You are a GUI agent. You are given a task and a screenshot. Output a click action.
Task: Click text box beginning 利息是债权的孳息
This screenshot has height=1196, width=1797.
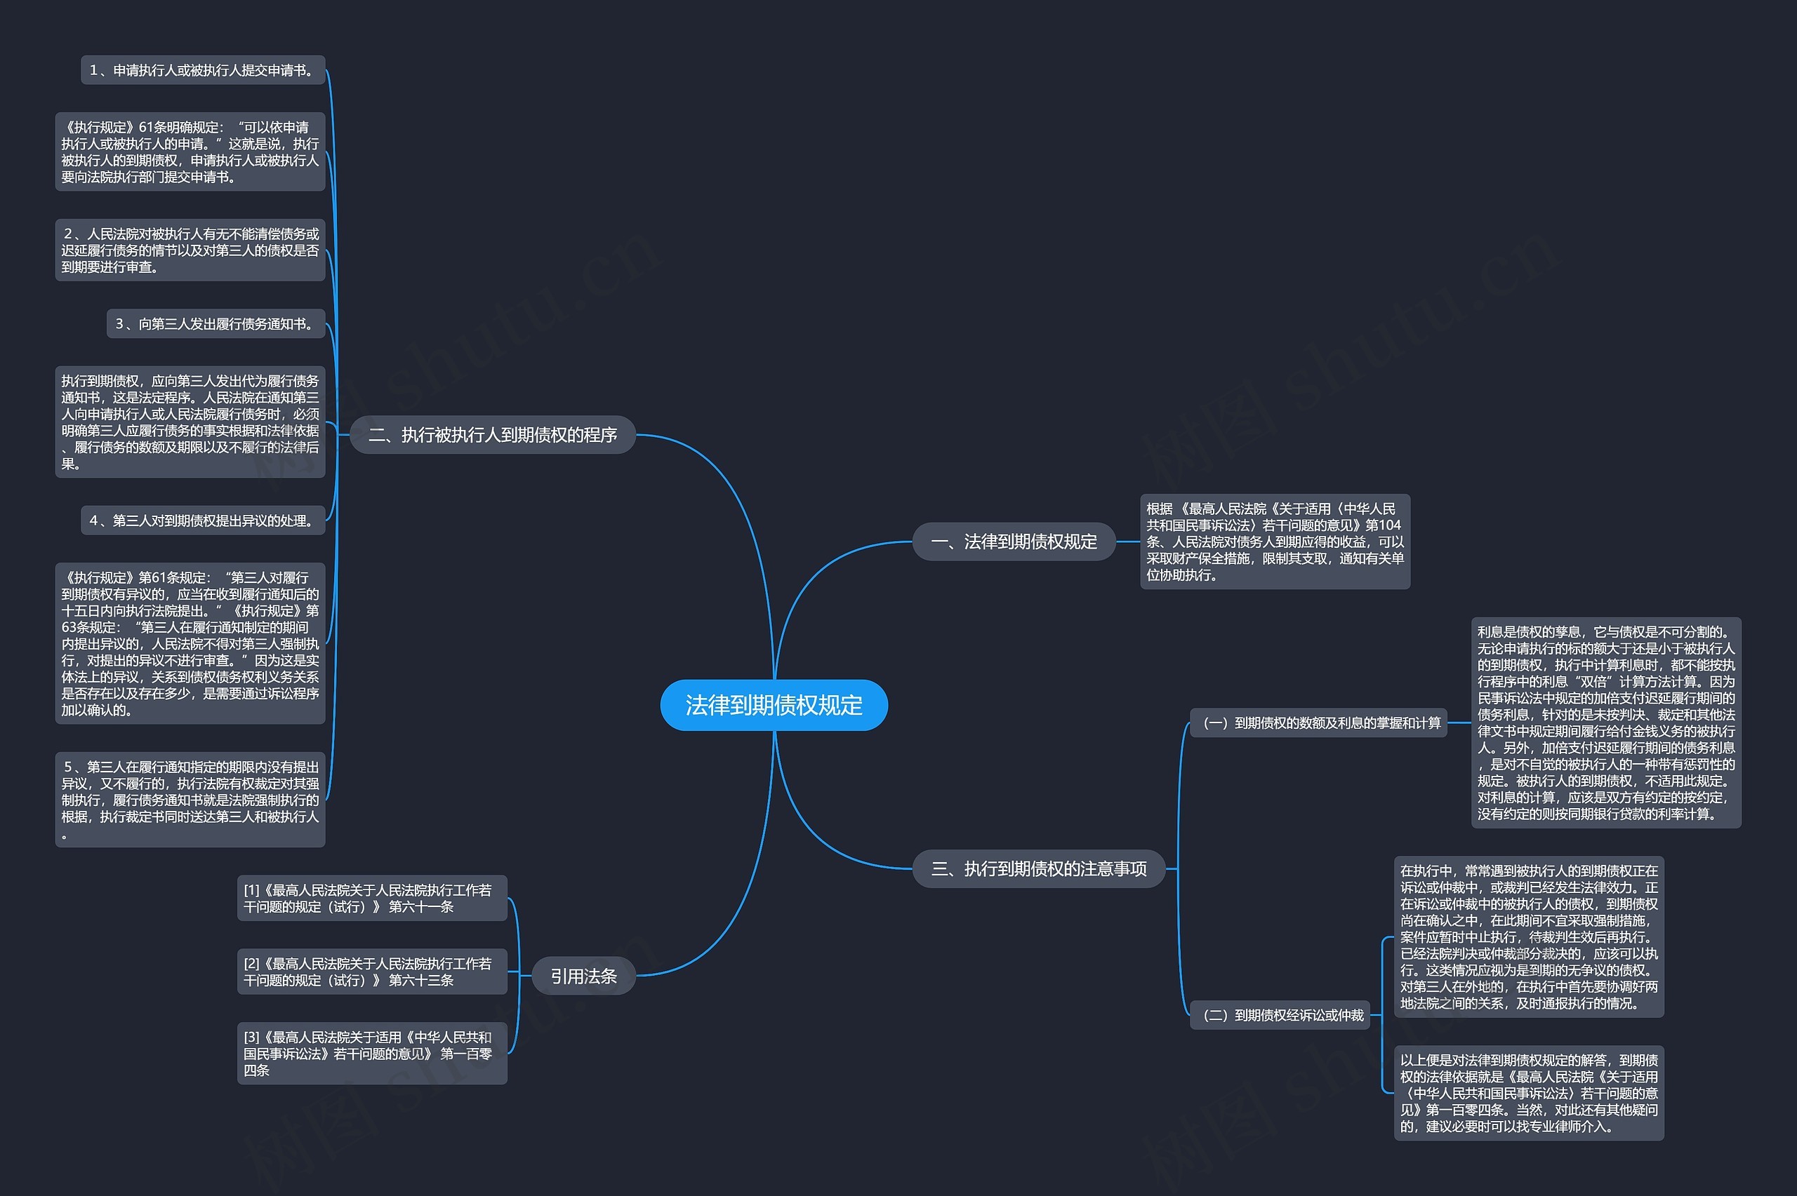[x=1605, y=723]
